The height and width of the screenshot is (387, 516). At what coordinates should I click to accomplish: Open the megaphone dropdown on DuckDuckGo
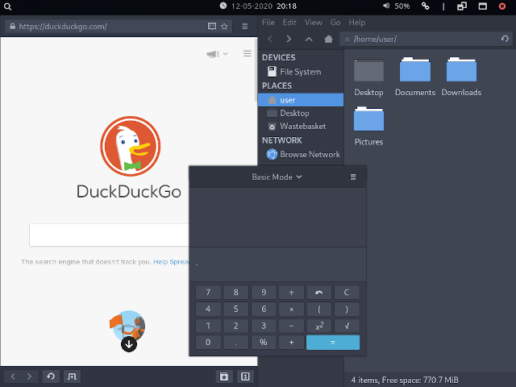217,54
